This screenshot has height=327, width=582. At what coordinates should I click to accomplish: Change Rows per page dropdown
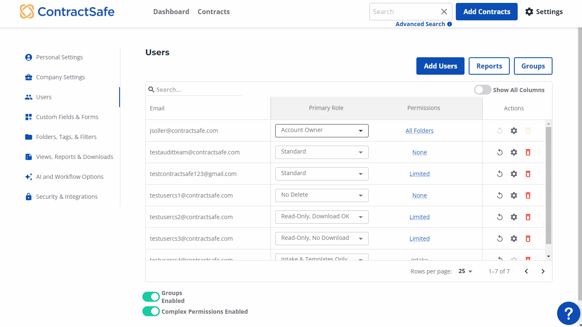coord(465,271)
